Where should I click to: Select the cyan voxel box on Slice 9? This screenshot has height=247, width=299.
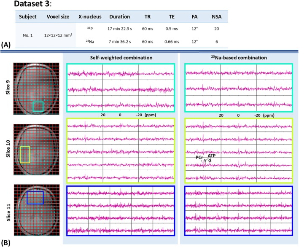coord(38,107)
